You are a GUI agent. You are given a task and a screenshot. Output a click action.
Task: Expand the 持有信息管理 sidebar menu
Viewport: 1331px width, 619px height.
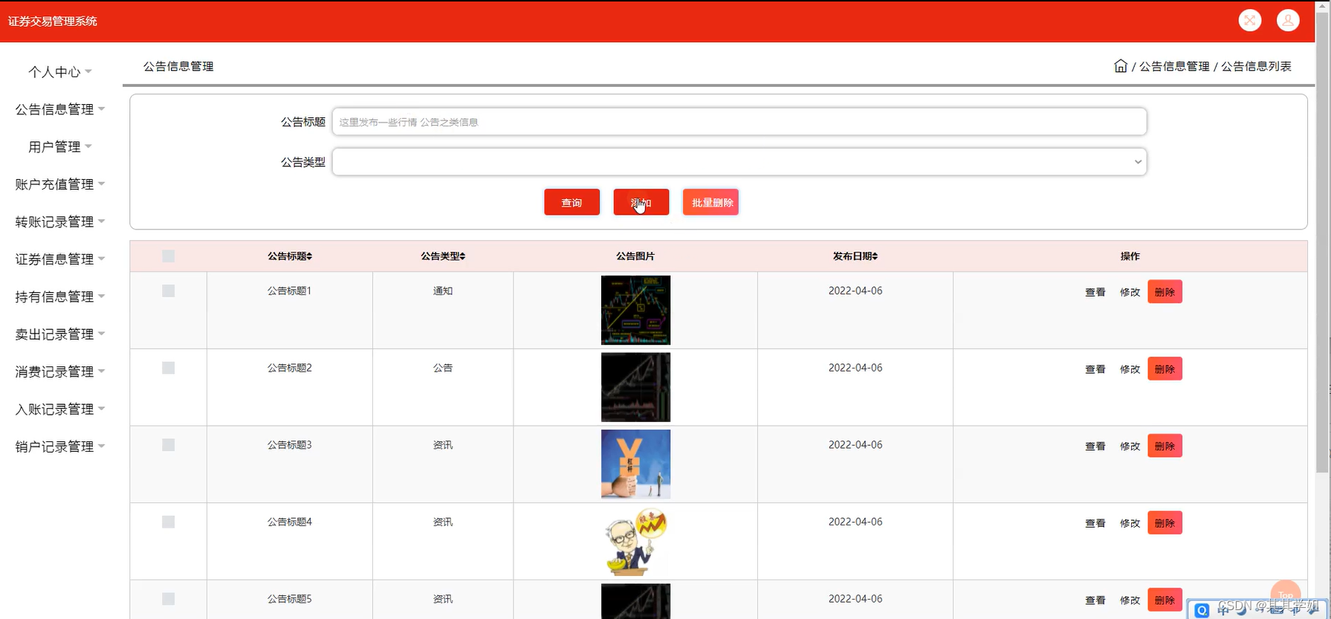click(59, 297)
